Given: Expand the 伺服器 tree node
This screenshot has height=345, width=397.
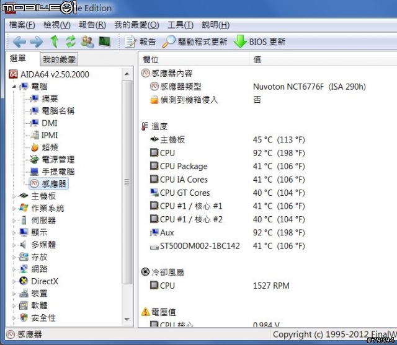Looking at the screenshot, I should tap(14, 221).
